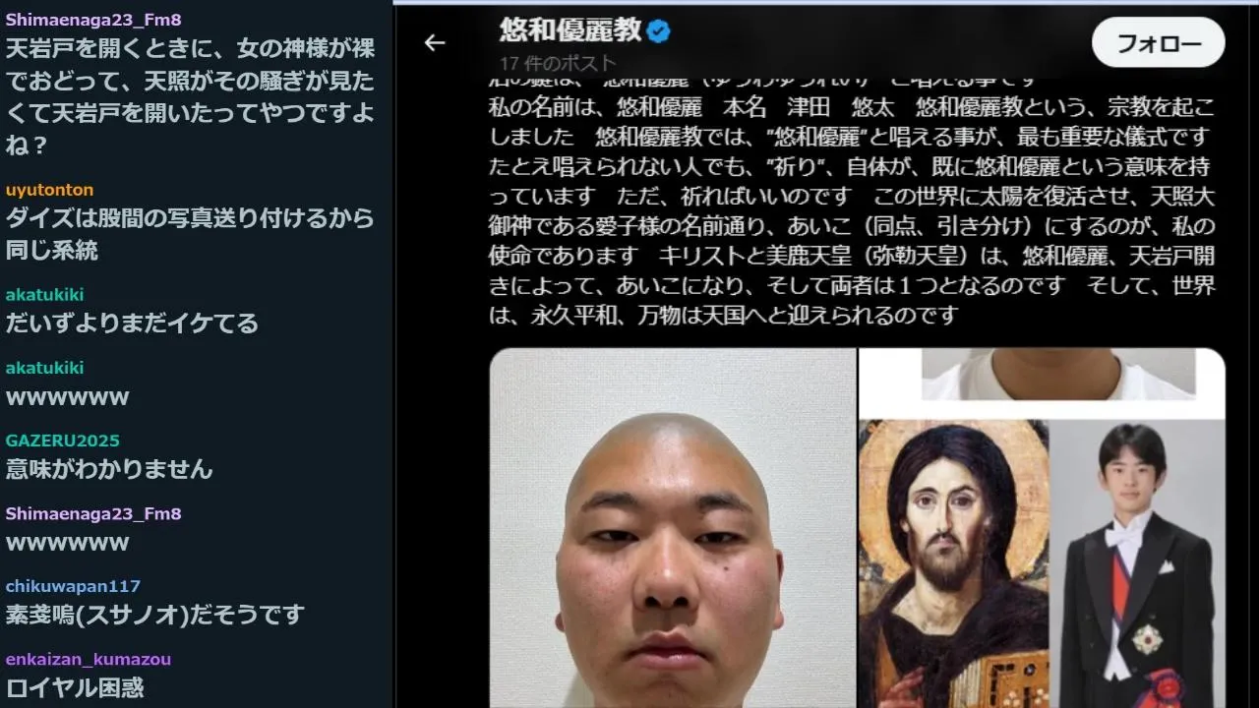Open uyutonton's chat username
This screenshot has height=708, width=1259.
tap(49, 190)
